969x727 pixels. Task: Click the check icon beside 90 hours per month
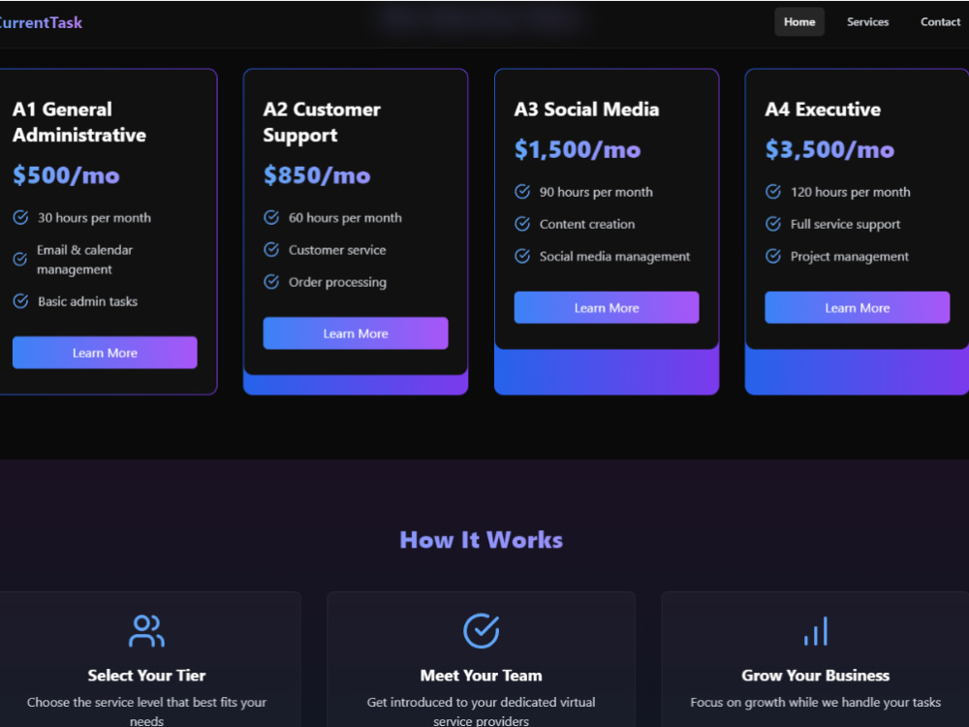(522, 192)
